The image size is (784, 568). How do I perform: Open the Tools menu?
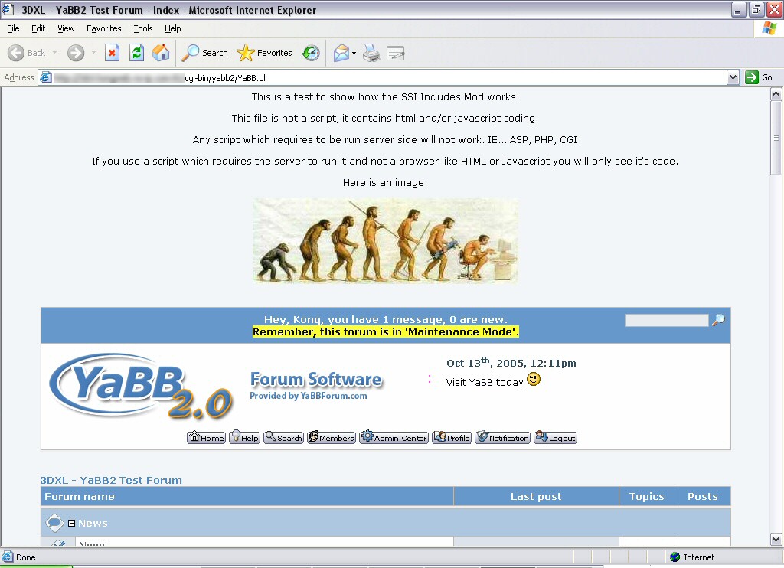[x=143, y=28]
